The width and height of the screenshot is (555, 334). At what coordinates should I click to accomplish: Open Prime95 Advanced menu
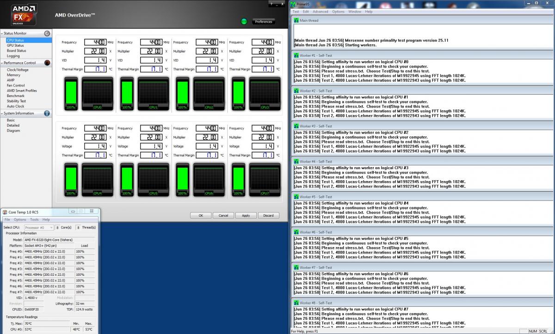point(320,12)
